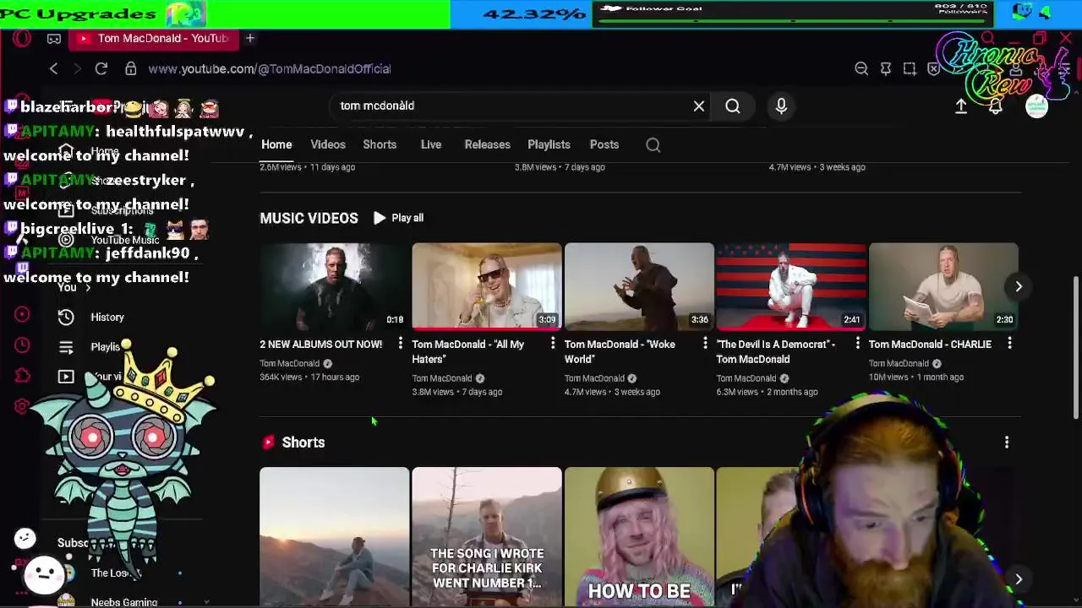
Task: Clear the YouTube search text
Action: 699,106
